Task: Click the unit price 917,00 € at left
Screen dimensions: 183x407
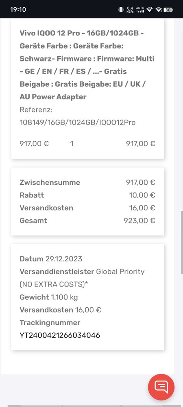Action: point(34,144)
